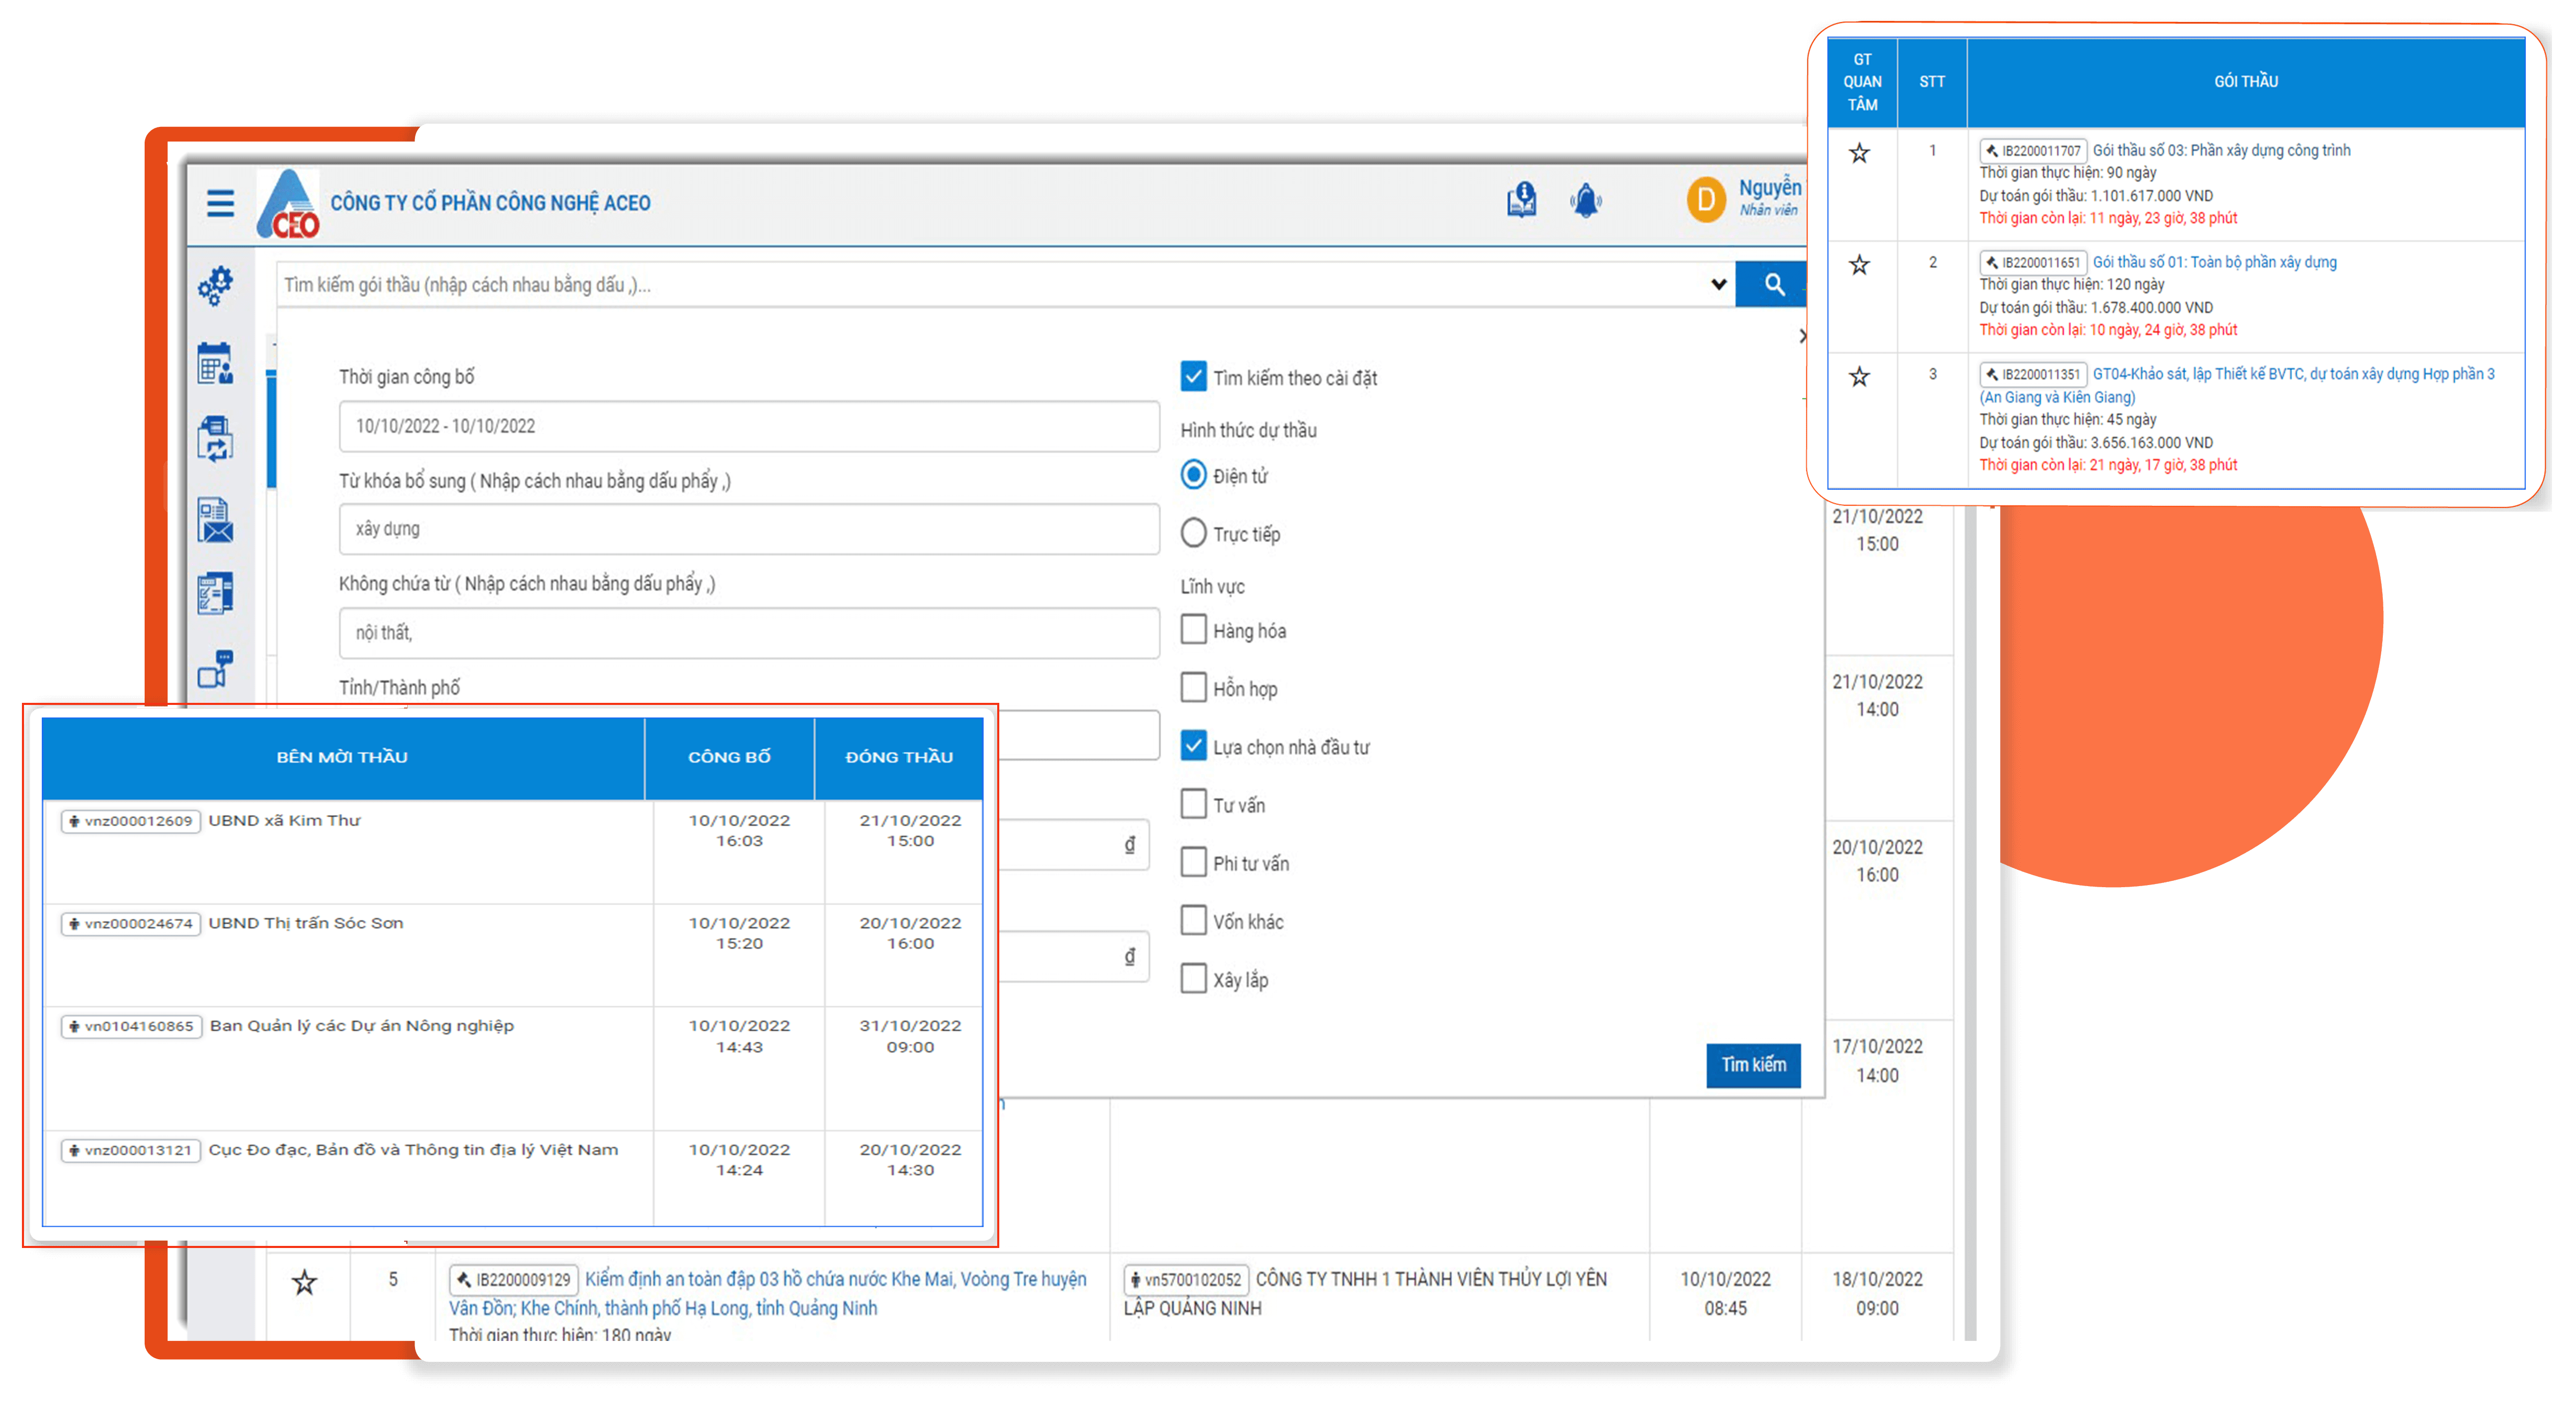Click the orange D user avatar
The width and height of the screenshot is (2576, 1413).
[1706, 200]
